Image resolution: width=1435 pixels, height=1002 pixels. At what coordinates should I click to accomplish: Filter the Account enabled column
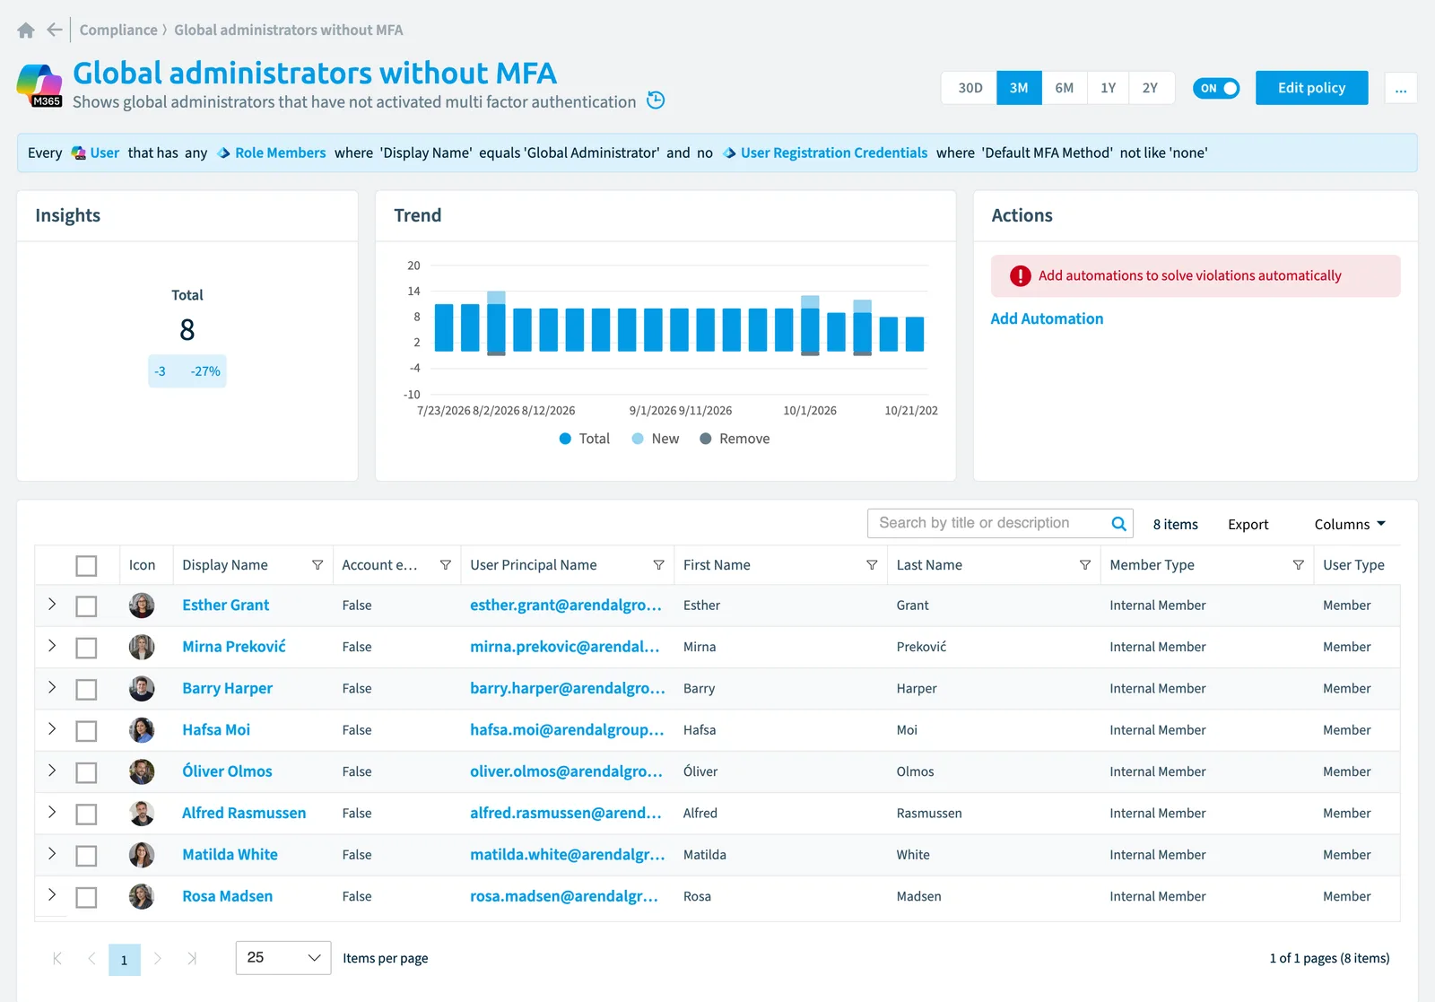click(x=445, y=565)
